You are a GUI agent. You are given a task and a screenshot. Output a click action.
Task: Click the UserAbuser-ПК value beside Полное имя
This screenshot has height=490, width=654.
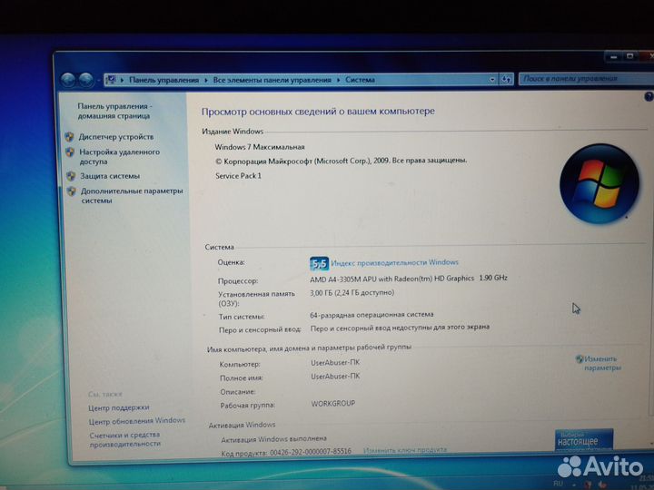click(x=335, y=377)
